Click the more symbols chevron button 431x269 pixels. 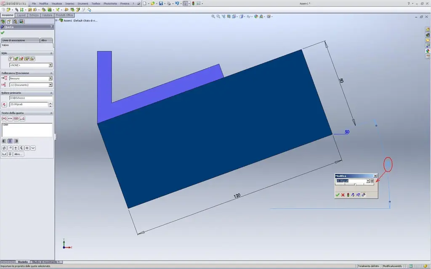33,148
